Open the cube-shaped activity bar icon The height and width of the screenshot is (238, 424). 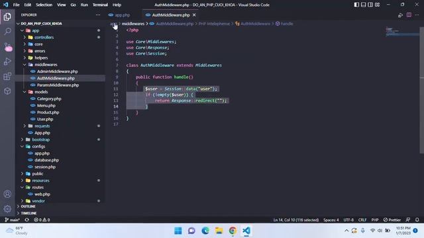click(7, 91)
